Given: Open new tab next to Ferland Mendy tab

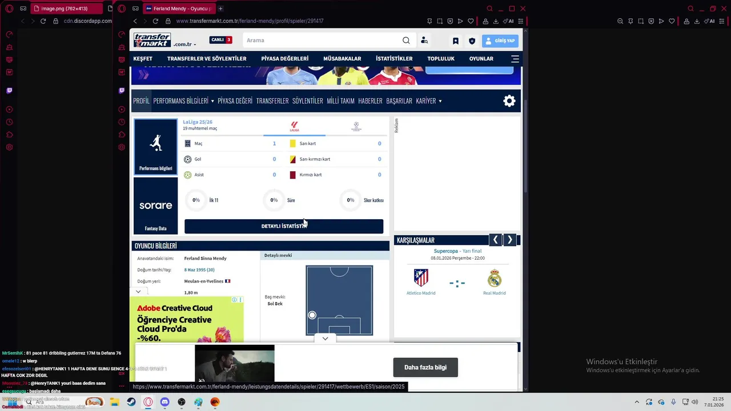Looking at the screenshot, I should (220, 9).
